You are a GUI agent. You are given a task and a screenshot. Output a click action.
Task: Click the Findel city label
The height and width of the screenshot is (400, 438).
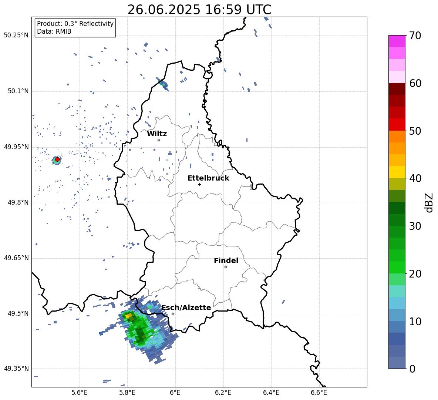(226, 260)
